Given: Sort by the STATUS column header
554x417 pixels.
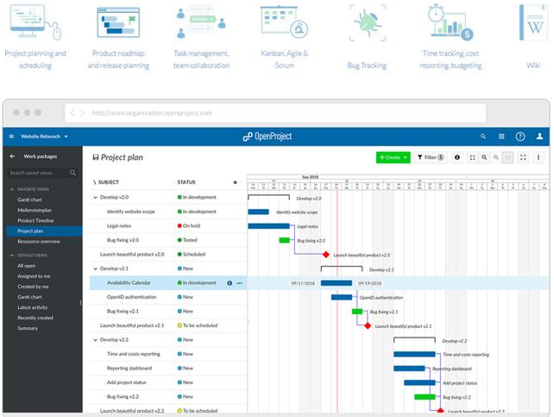Looking at the screenshot, I should (x=186, y=182).
